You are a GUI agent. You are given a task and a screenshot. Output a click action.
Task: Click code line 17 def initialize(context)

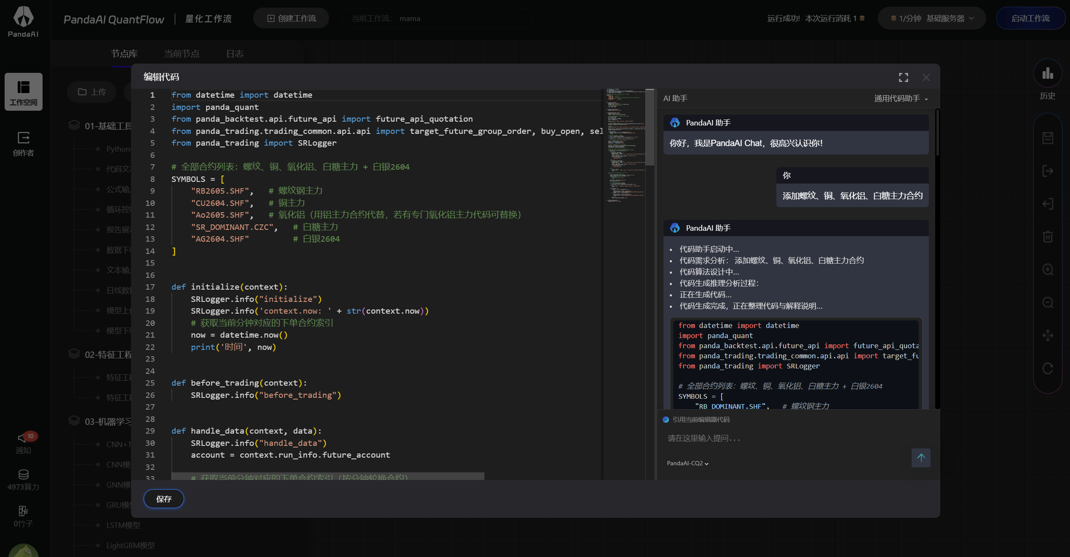pyautogui.click(x=229, y=287)
